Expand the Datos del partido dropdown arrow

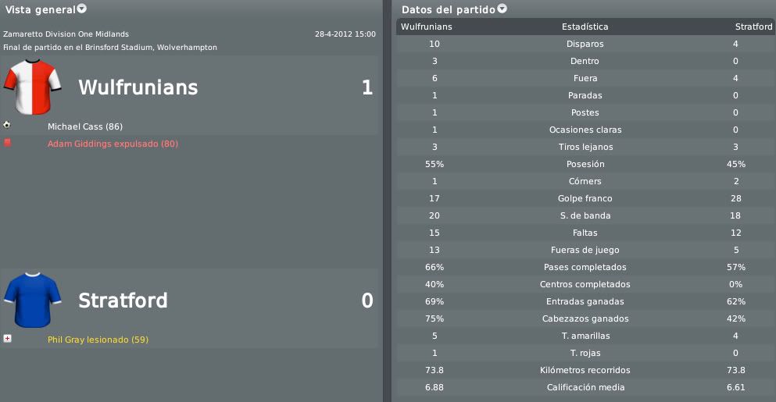click(502, 9)
